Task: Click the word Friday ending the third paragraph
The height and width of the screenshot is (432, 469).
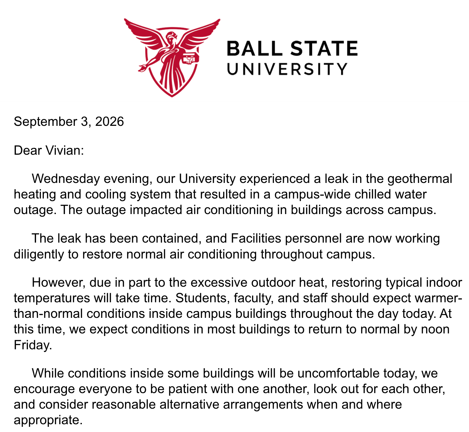Action: tap(32, 345)
